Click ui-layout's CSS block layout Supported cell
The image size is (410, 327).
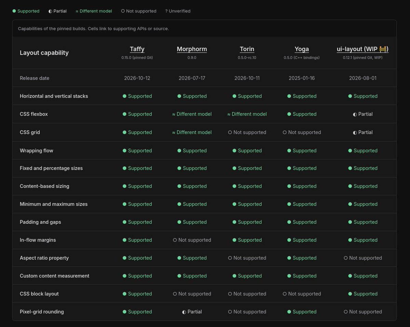click(x=363, y=294)
